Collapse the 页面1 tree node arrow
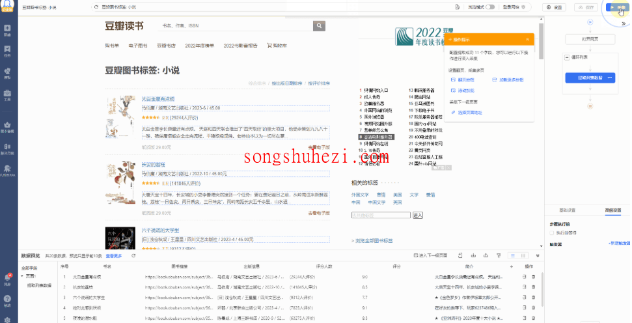This screenshot has width=632, height=323. point(22,276)
